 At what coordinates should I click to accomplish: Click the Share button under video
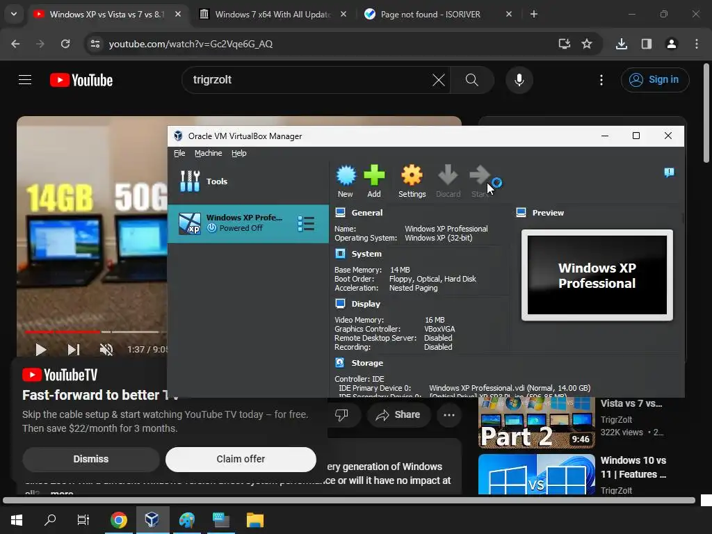398,414
